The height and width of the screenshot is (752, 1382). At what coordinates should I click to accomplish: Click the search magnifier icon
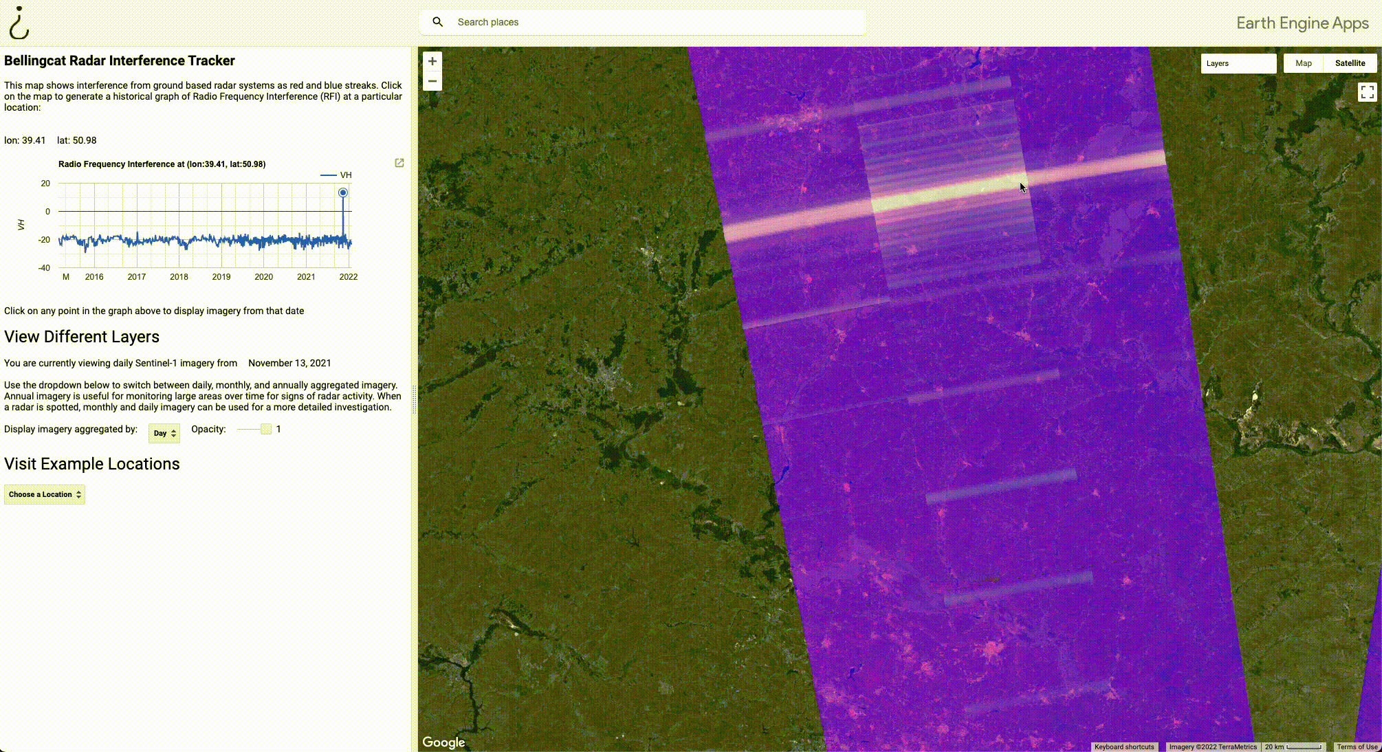pyautogui.click(x=437, y=22)
